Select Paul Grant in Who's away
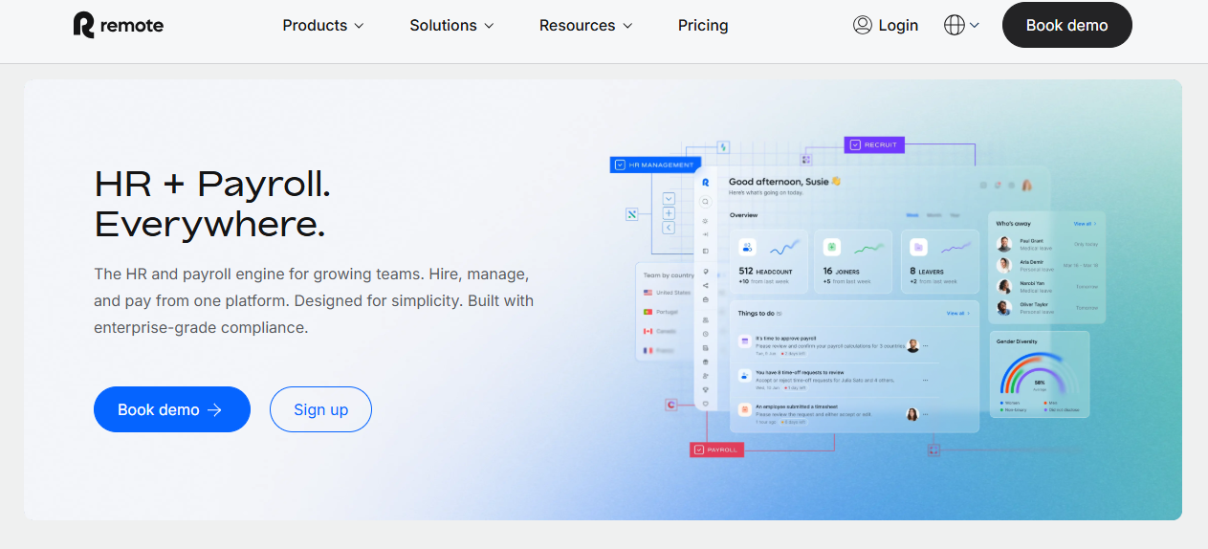Screen dimensions: 1208x549 (x=1047, y=243)
